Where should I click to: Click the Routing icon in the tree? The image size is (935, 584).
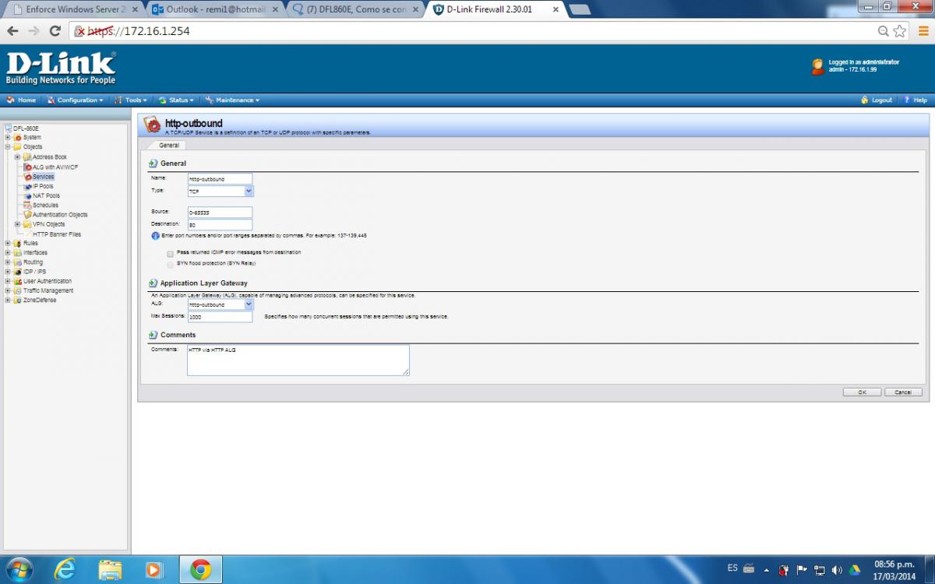click(18, 262)
